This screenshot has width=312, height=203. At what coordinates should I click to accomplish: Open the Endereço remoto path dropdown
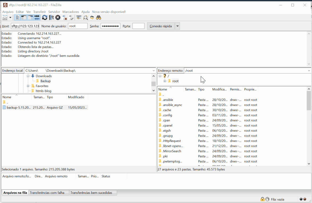pyautogui.click(x=309, y=71)
